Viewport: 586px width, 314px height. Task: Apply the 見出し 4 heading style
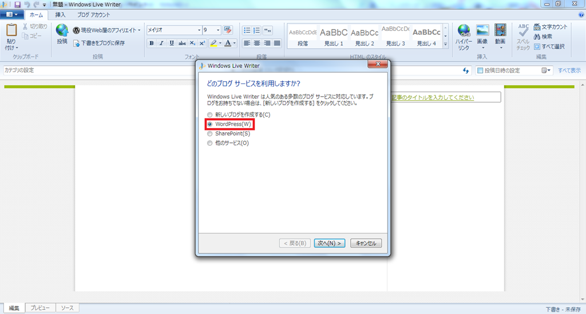point(426,36)
